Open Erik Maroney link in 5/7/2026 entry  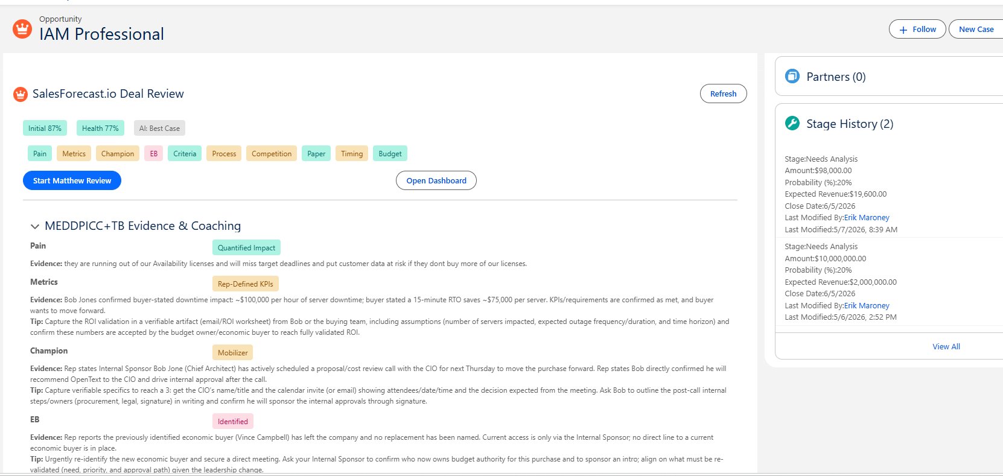tap(867, 218)
